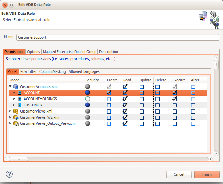Enable Delete permission for ACCOUNTHOLDINGS
This screenshot has height=184, width=223.
coord(157,99)
